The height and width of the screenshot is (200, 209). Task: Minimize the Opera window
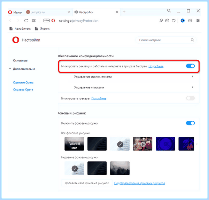point(179,12)
